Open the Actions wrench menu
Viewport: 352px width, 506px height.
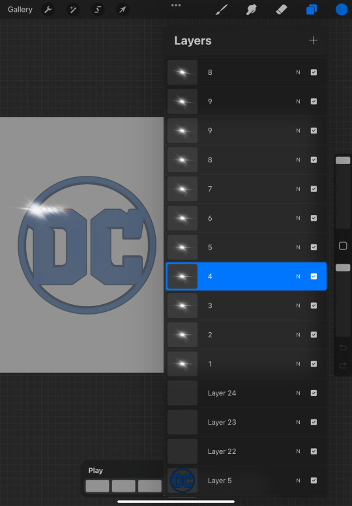click(x=48, y=10)
